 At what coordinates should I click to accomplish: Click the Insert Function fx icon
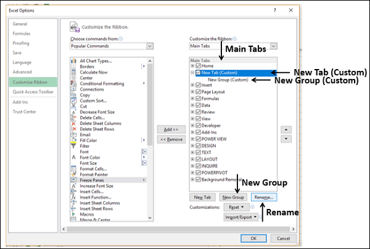pyautogui.click(x=73, y=197)
